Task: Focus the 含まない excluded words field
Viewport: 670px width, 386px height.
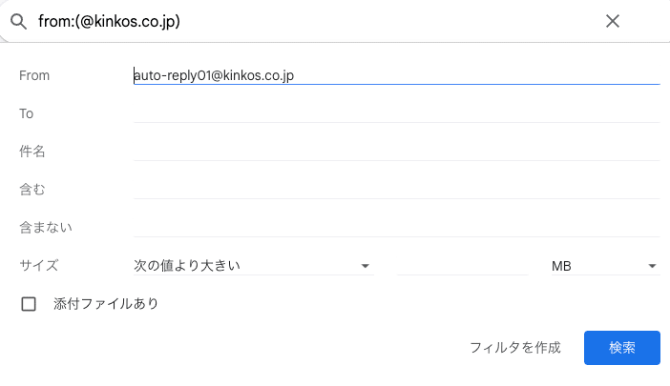Action: [396, 228]
